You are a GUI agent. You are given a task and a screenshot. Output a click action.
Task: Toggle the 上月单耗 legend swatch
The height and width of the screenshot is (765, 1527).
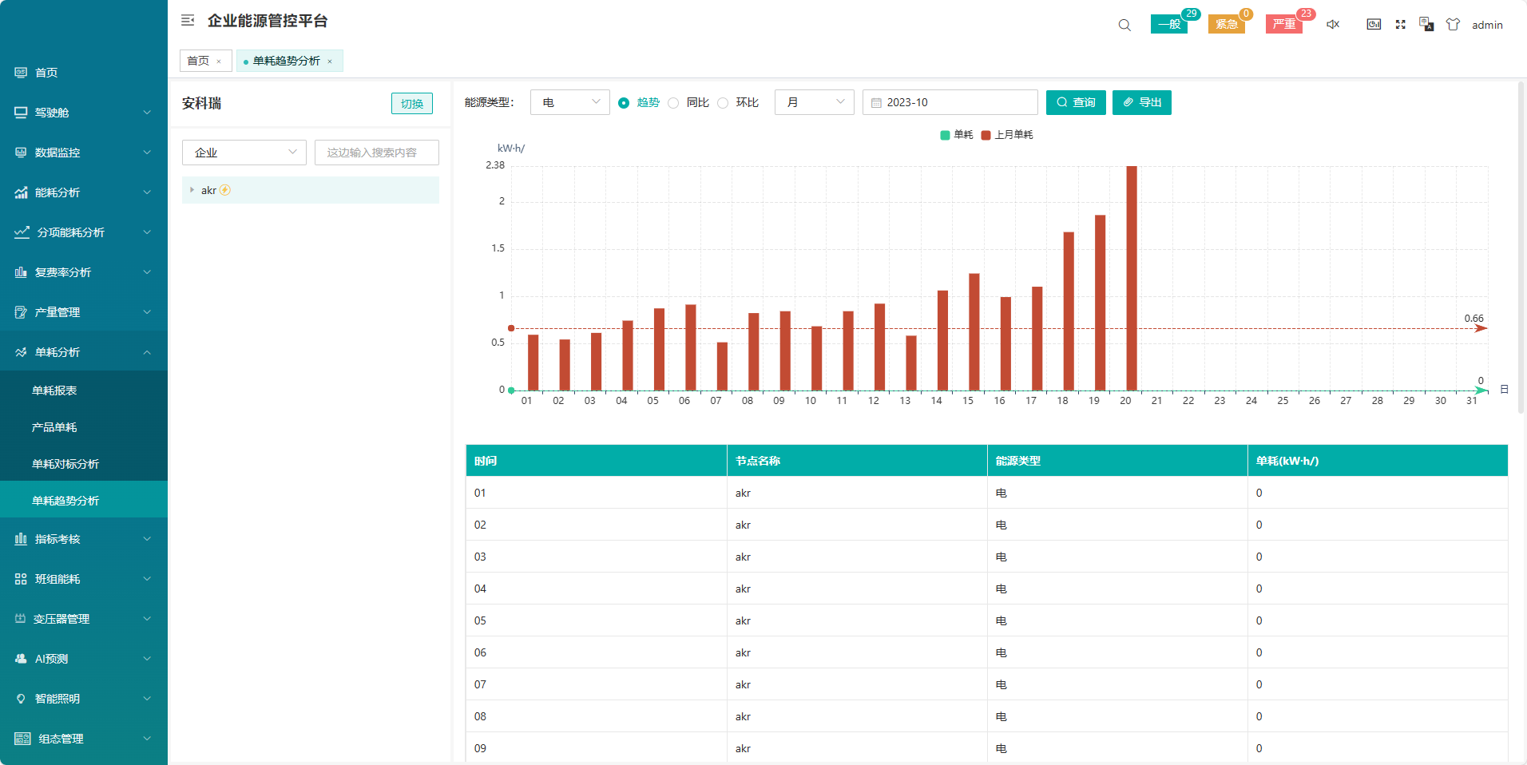point(986,135)
